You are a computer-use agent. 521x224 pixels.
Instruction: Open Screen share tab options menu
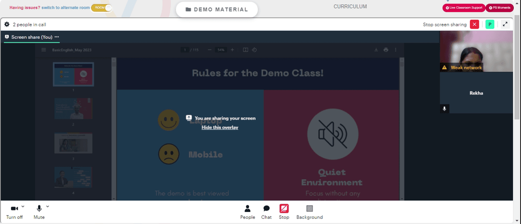click(x=57, y=37)
